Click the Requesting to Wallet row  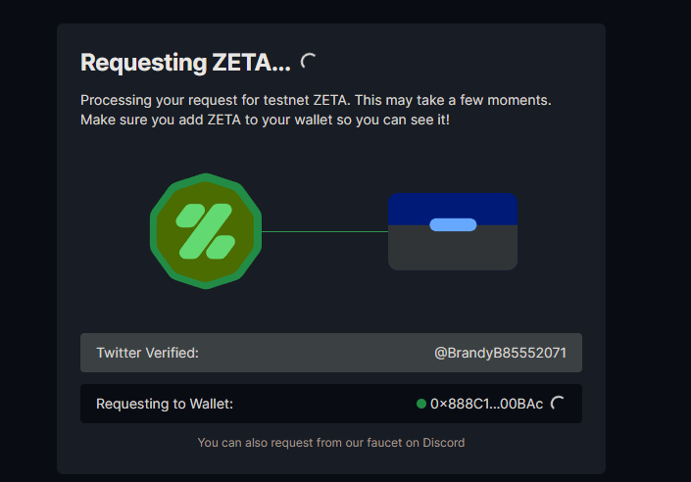click(x=331, y=404)
